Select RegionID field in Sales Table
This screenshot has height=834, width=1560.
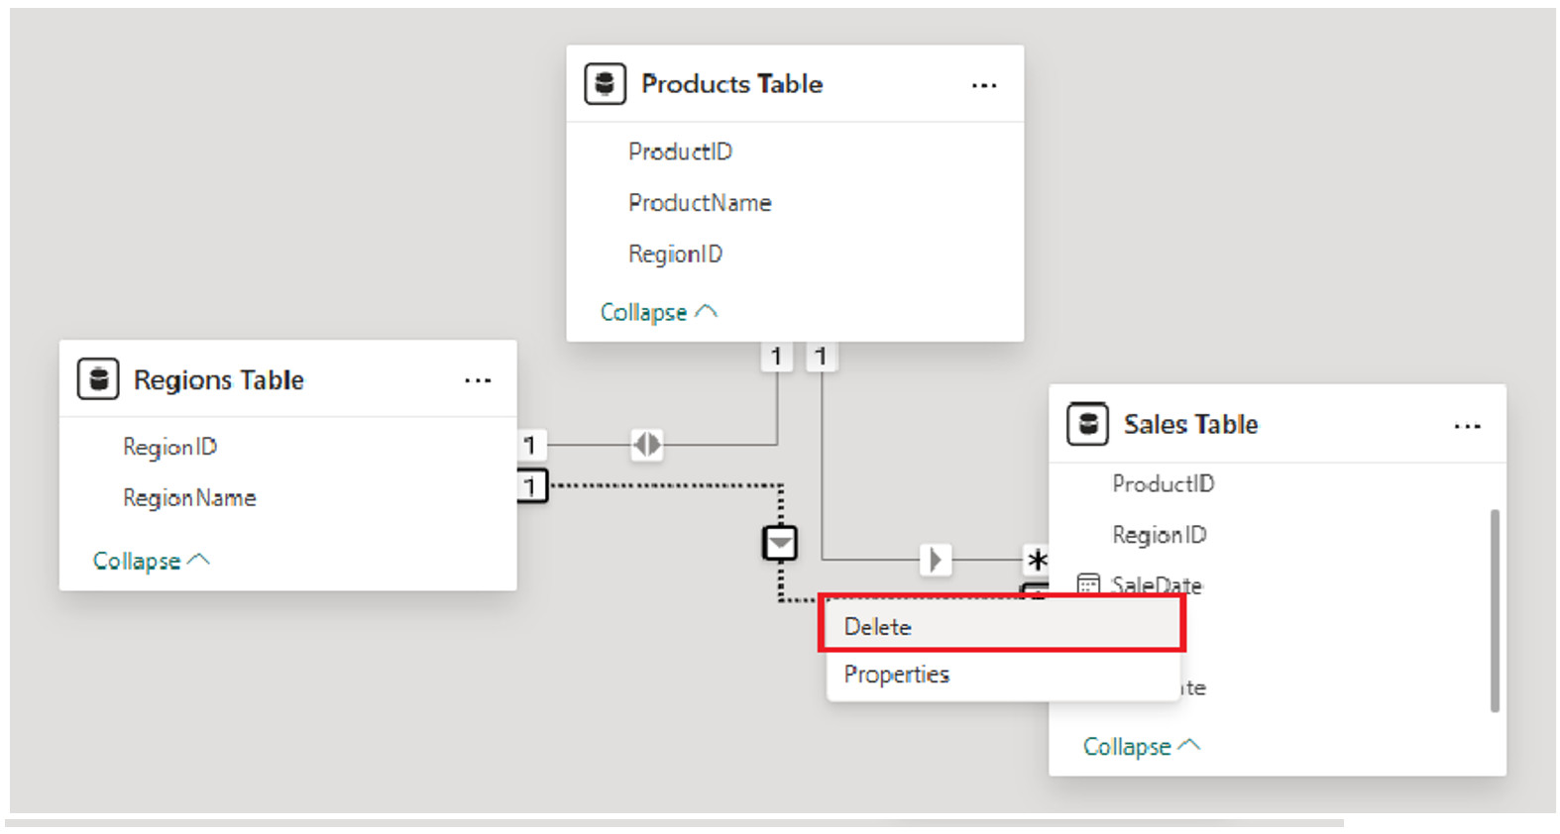1159,535
